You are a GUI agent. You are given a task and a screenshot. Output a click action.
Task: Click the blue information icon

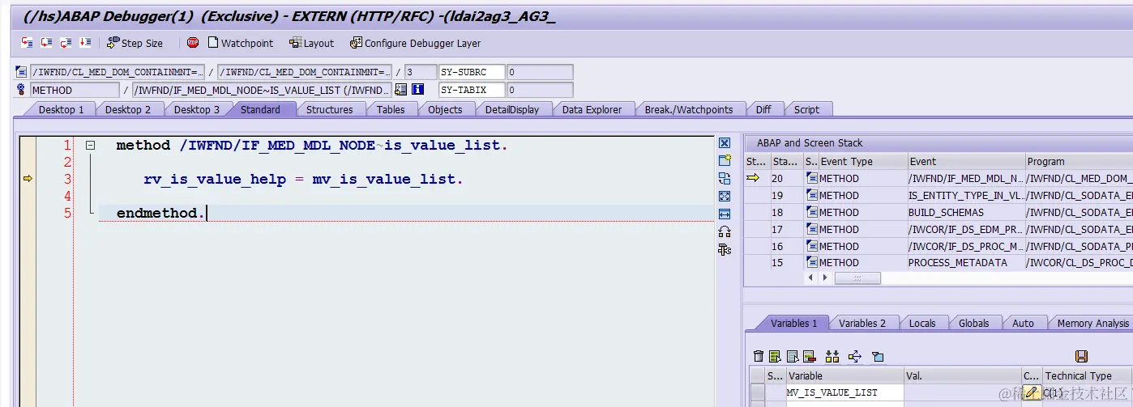(417, 90)
